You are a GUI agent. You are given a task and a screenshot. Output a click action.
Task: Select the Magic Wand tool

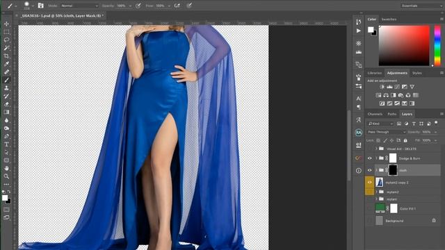pyautogui.click(x=6, y=48)
